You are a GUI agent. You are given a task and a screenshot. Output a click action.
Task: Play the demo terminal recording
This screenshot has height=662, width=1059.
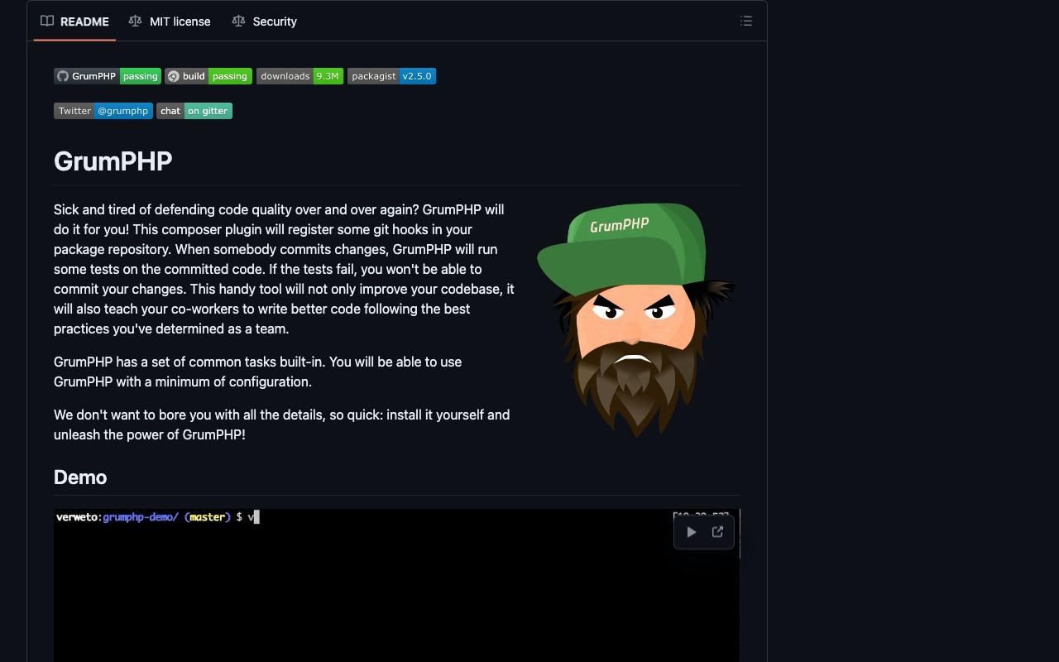692,532
